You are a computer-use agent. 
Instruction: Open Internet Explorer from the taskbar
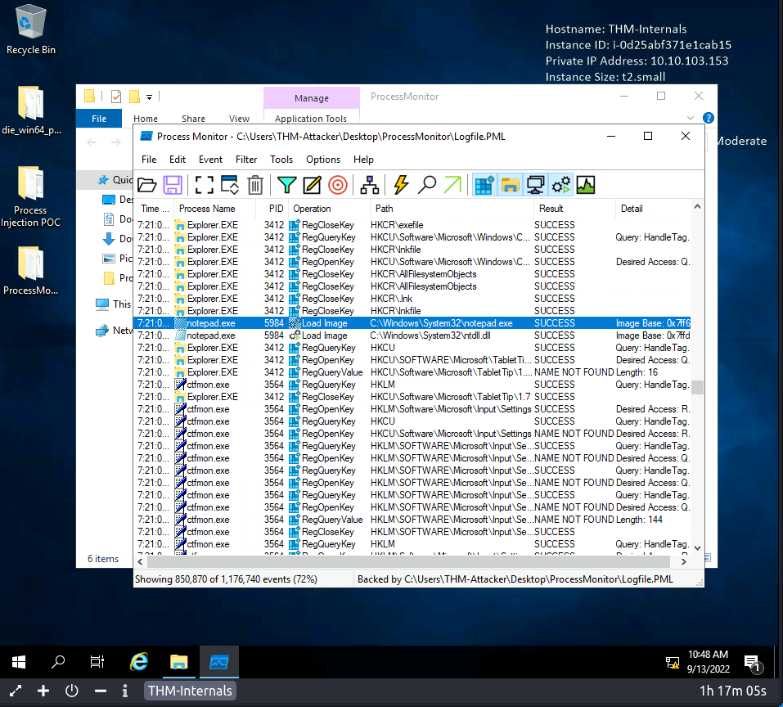tap(140, 662)
